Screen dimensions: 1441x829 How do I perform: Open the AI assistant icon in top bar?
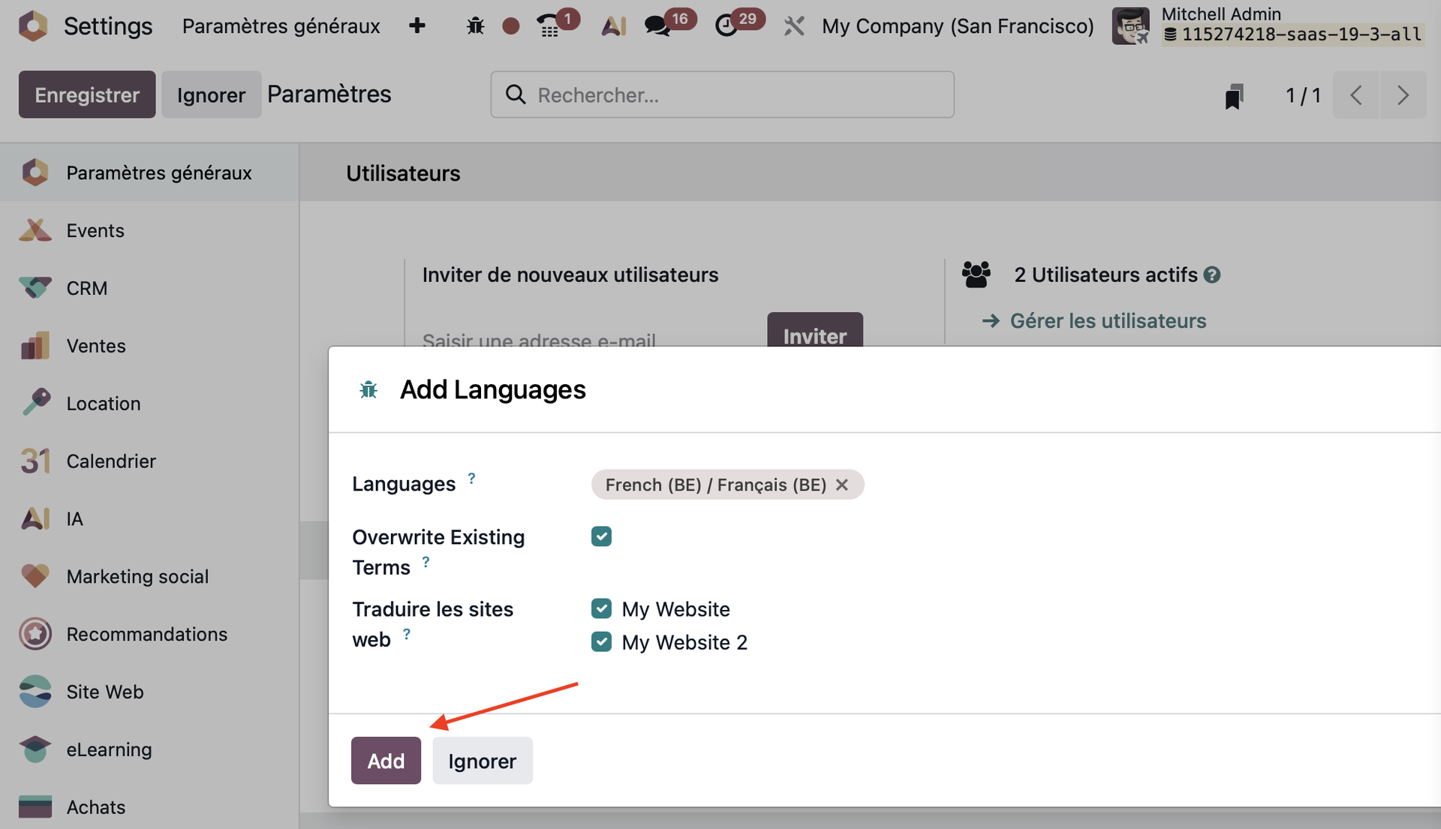pos(613,26)
